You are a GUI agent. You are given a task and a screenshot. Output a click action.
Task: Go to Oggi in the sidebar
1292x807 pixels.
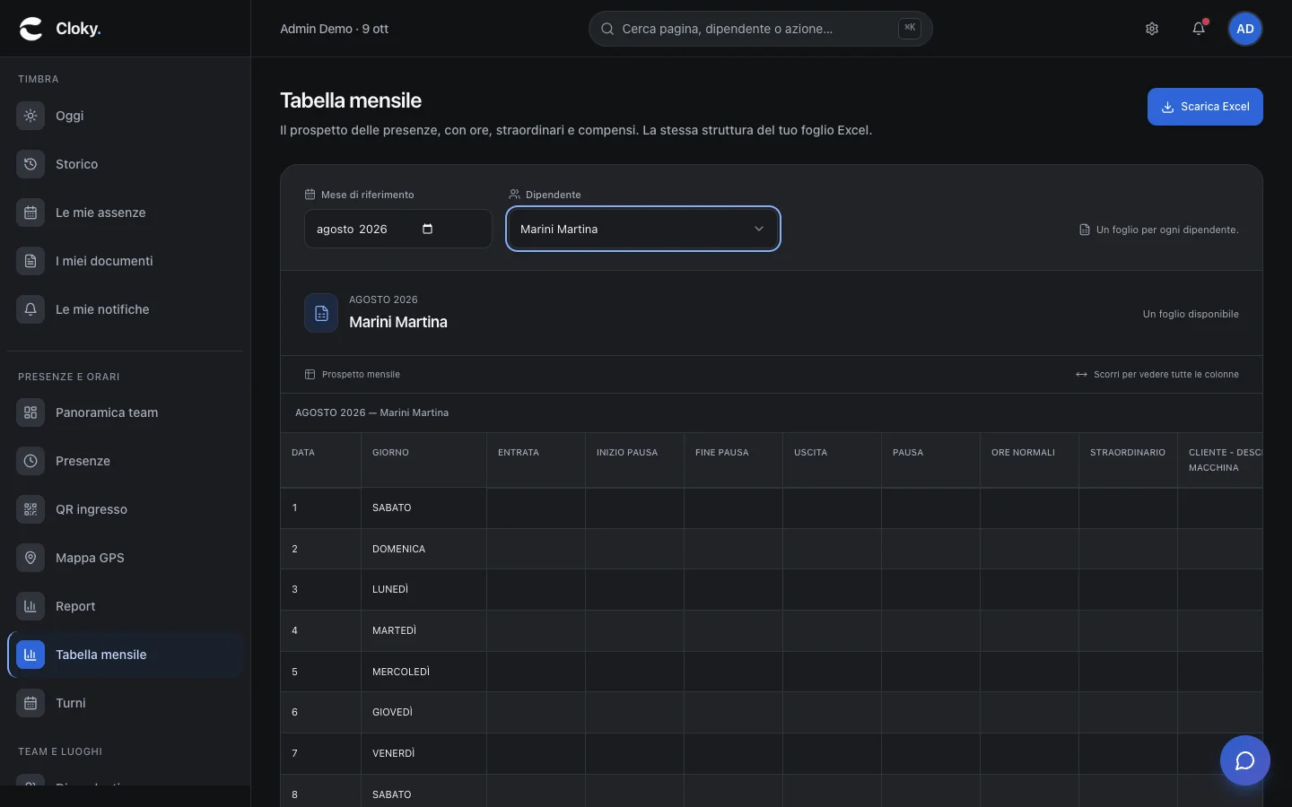click(x=125, y=116)
